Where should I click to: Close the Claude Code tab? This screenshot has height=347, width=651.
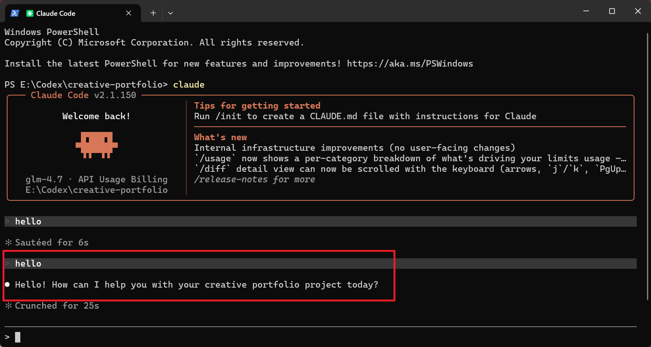pyautogui.click(x=129, y=13)
